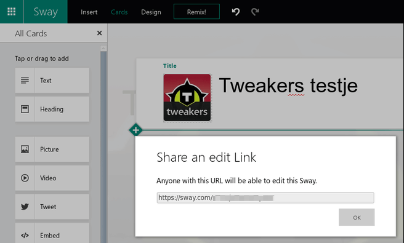Click the 'Title' card label
404x243 pixels.
(170, 66)
